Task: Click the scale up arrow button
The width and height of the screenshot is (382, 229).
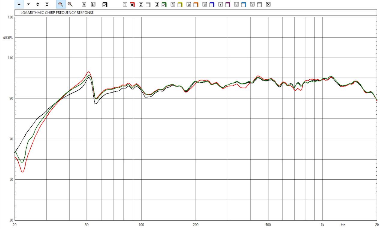Action: coord(19,4)
